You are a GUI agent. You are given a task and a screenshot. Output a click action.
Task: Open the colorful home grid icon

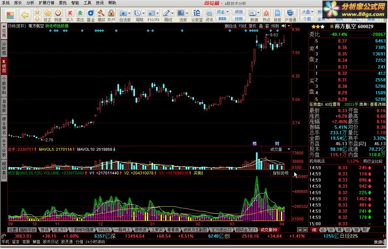[10, 15]
